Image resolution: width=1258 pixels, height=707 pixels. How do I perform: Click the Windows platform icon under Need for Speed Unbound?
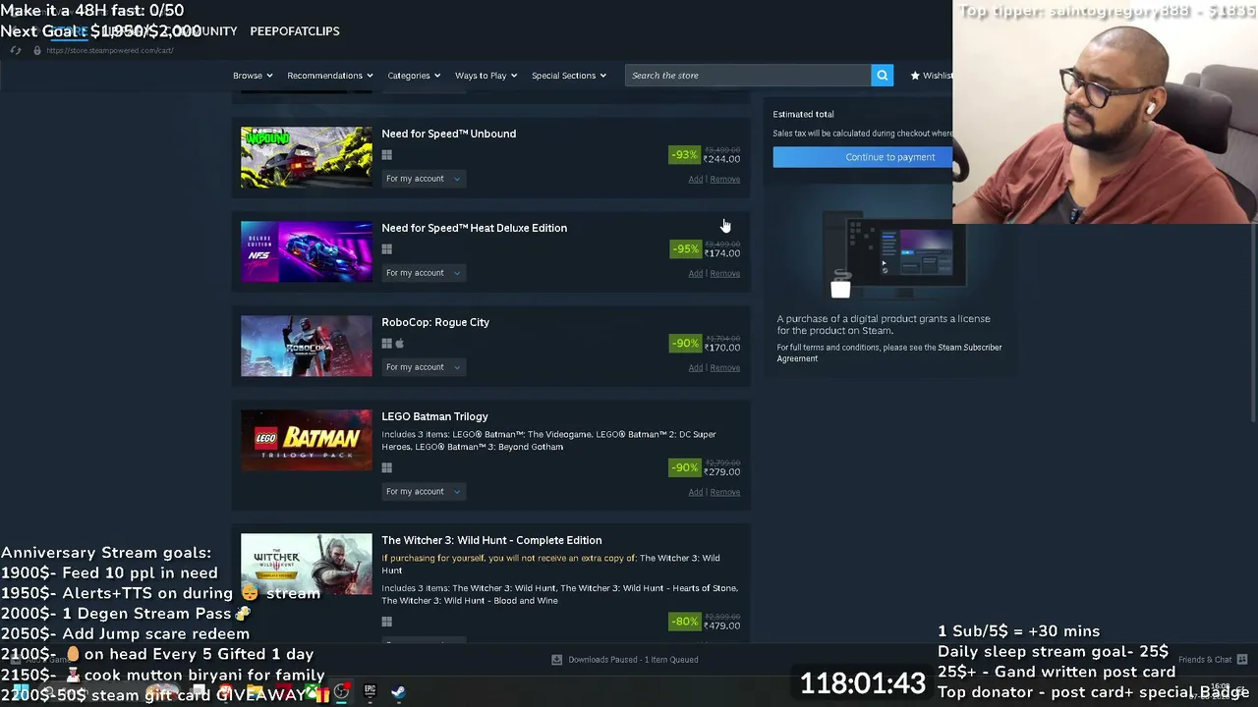point(387,155)
